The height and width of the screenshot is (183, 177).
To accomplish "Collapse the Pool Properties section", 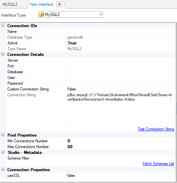I will point(3,135).
